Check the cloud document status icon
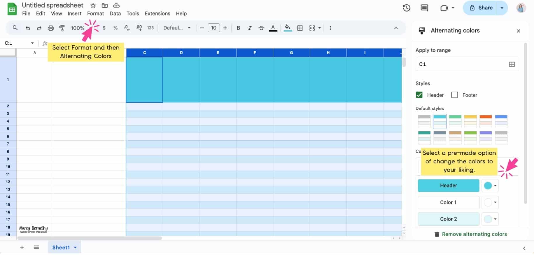The height and width of the screenshot is (255, 534). (x=116, y=6)
